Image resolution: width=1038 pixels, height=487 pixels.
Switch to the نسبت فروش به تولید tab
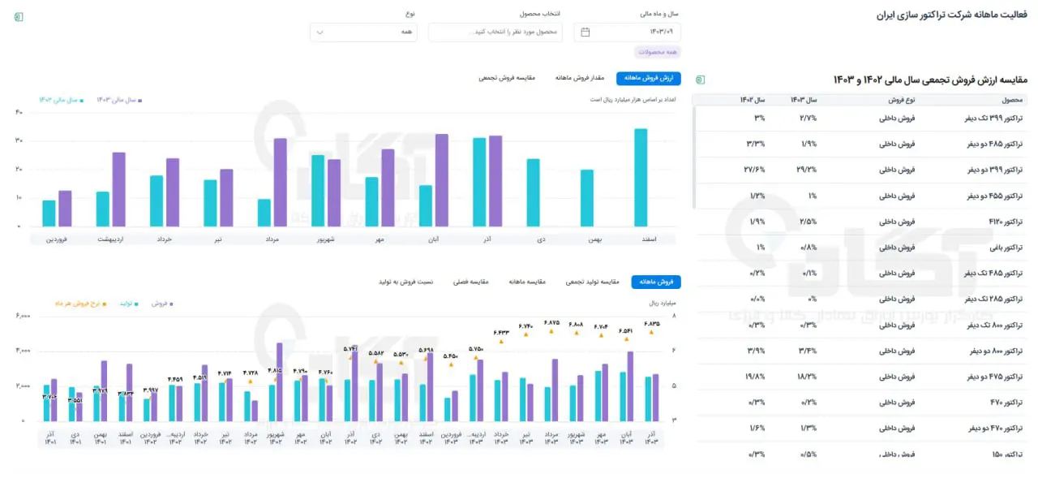pyautogui.click(x=405, y=282)
